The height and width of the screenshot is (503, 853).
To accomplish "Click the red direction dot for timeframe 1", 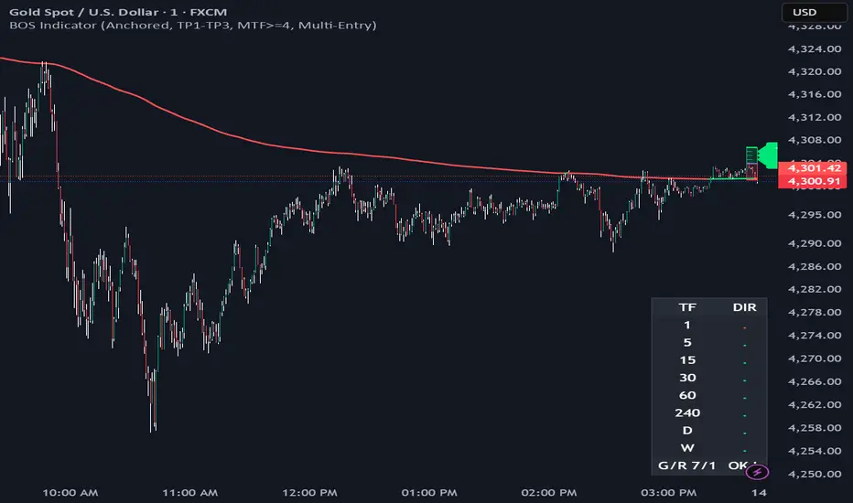I will point(744,326).
